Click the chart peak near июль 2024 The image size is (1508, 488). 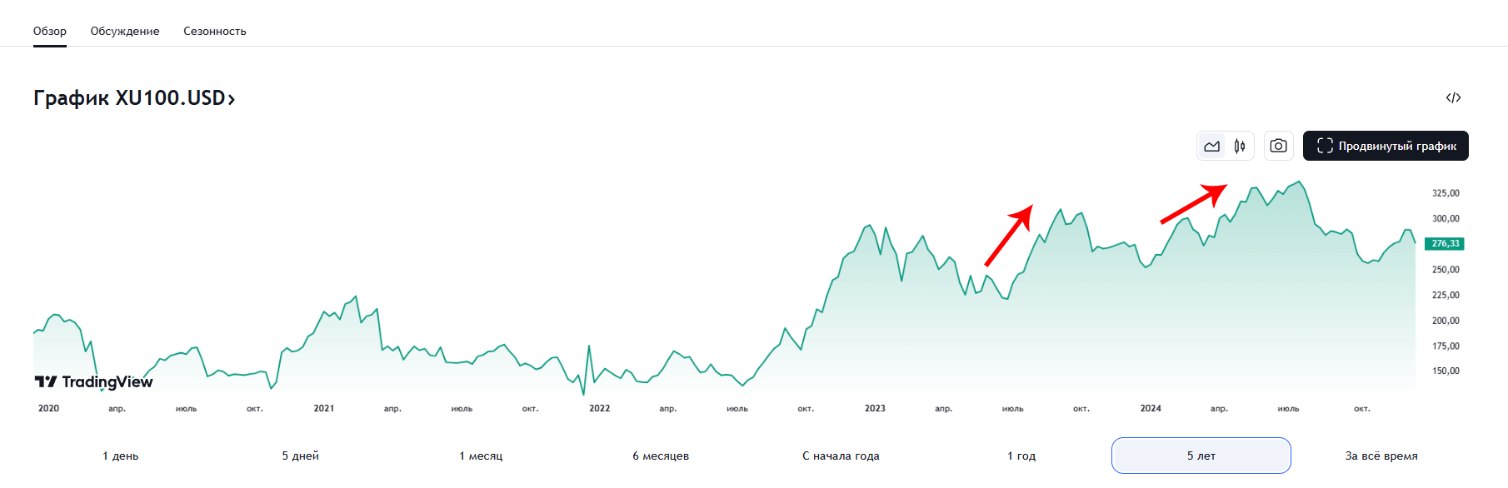1299,182
